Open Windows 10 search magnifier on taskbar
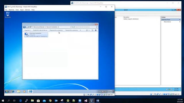This screenshot has height=103, width=184. pos(9,100)
